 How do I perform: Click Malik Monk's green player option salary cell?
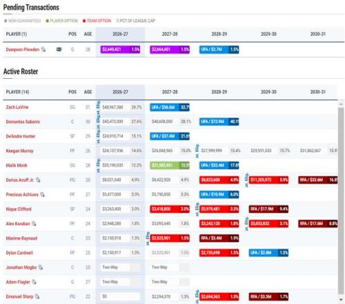click(x=170, y=165)
